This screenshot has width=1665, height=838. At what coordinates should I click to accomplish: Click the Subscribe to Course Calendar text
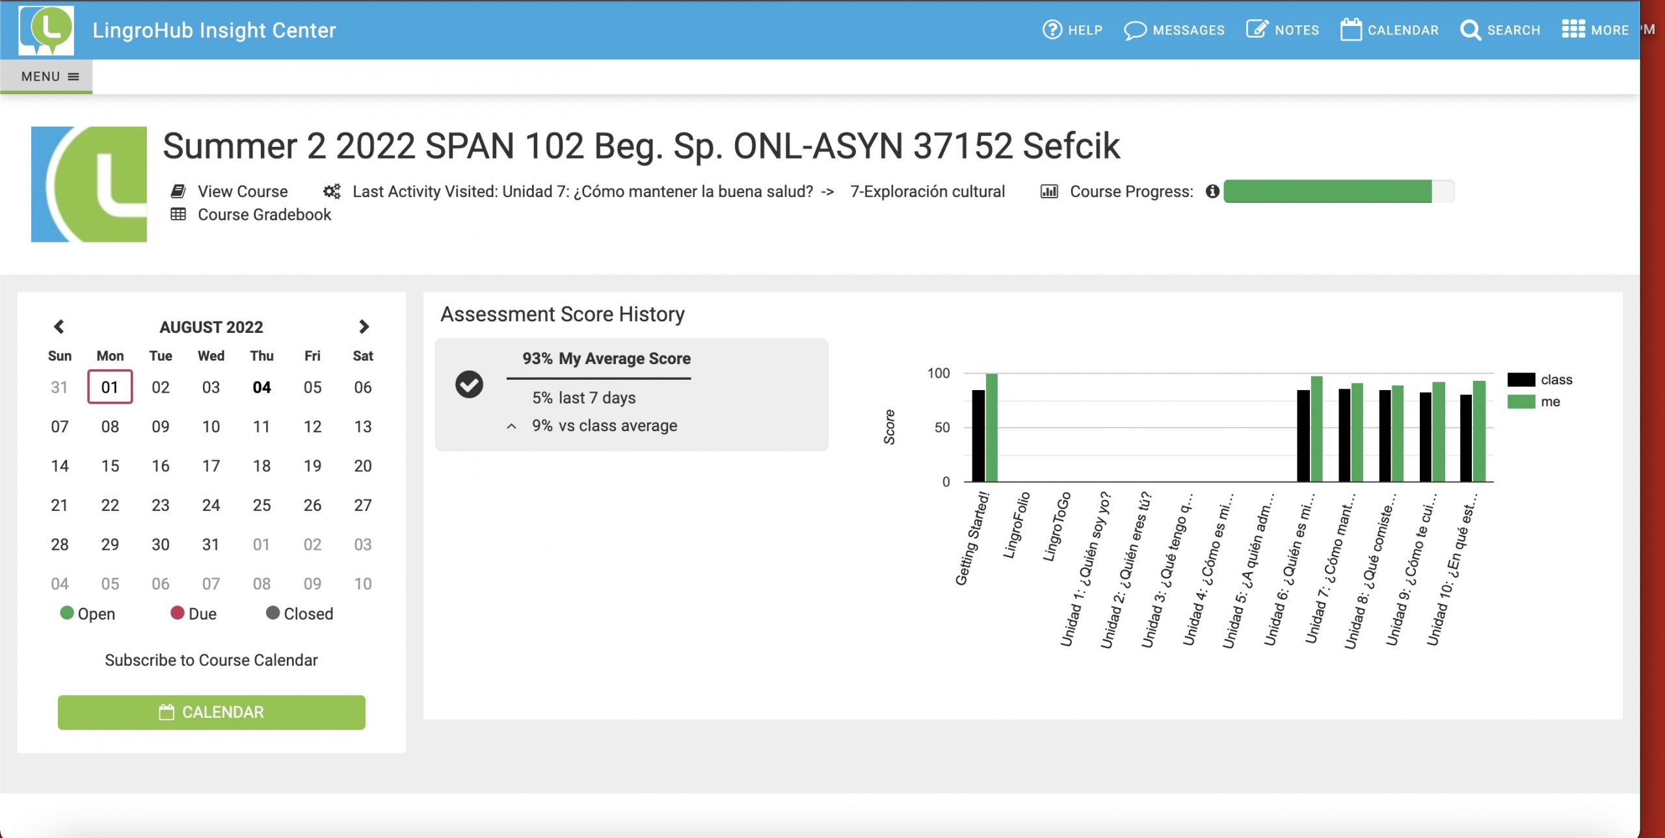pos(211,661)
